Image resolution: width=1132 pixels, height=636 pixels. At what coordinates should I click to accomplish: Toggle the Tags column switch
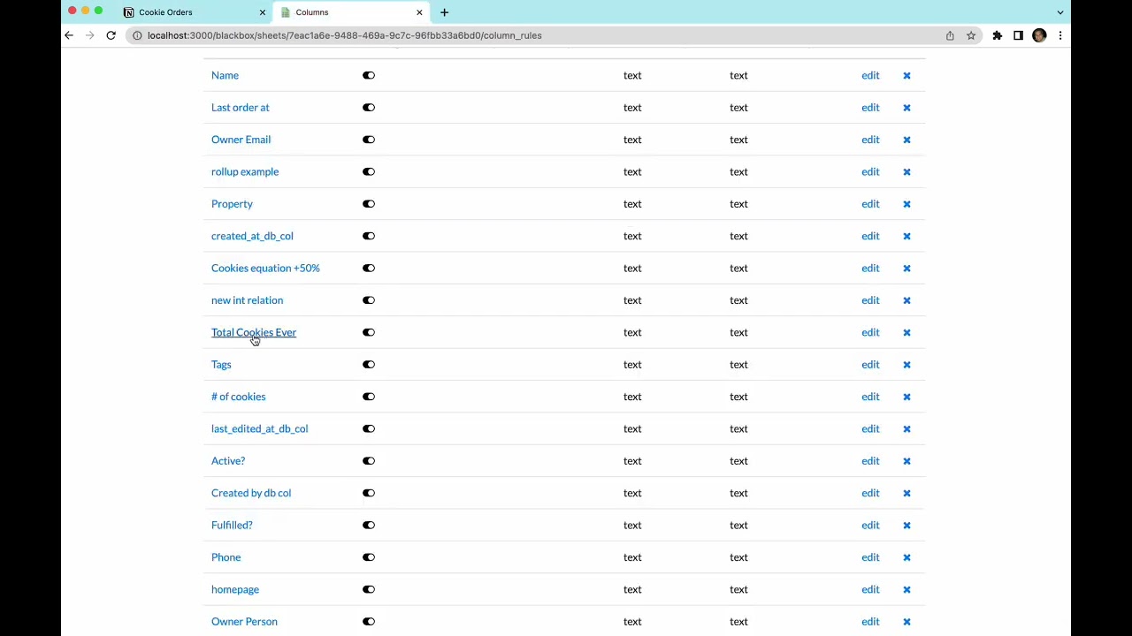coord(369,365)
